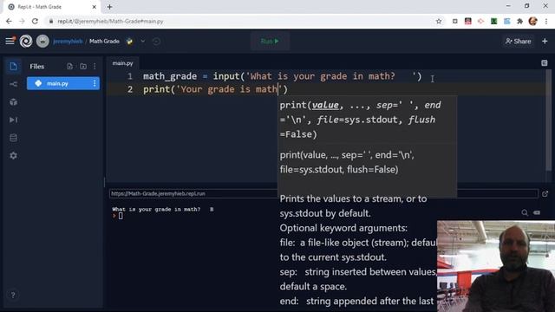This screenshot has height=312, width=555.
Task: Open a new browser tab
Action: click(x=110, y=7)
